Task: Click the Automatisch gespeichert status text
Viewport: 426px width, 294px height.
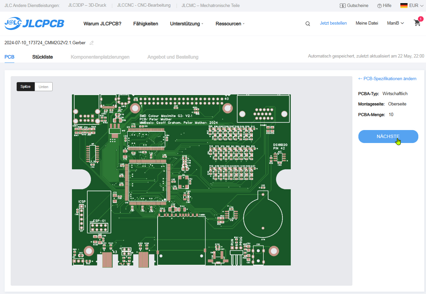Action: pos(366,56)
